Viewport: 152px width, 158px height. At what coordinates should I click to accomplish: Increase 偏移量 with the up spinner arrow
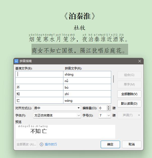(x=109, y=107)
